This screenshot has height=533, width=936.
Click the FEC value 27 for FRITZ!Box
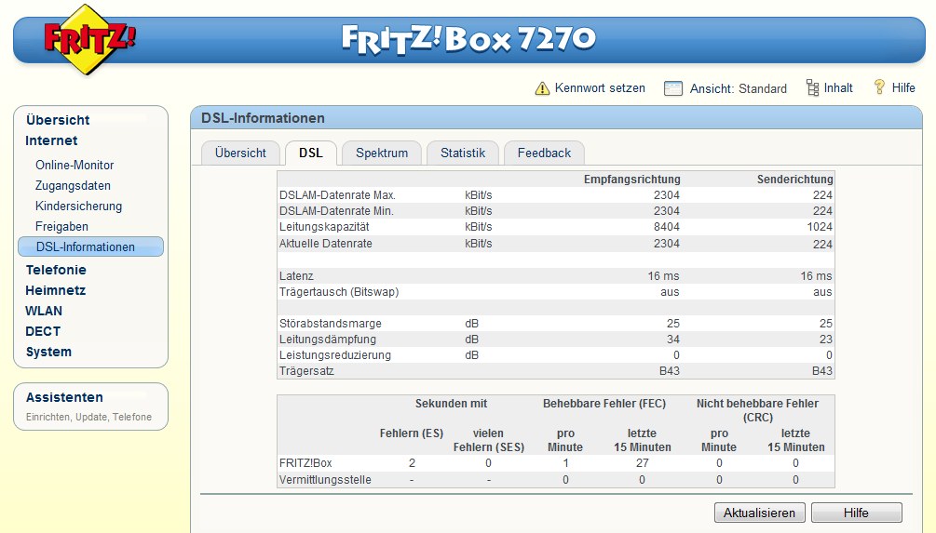click(x=643, y=463)
